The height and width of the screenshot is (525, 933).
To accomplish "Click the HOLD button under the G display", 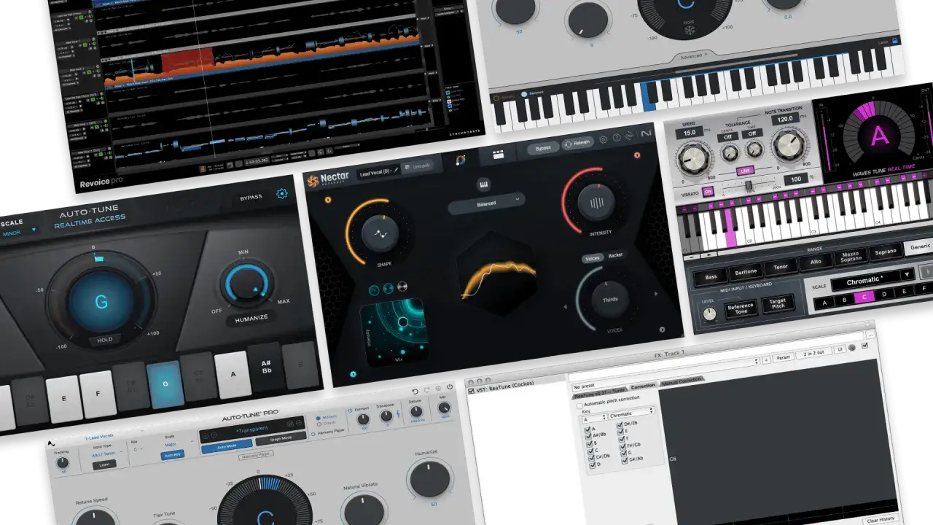I will point(106,339).
